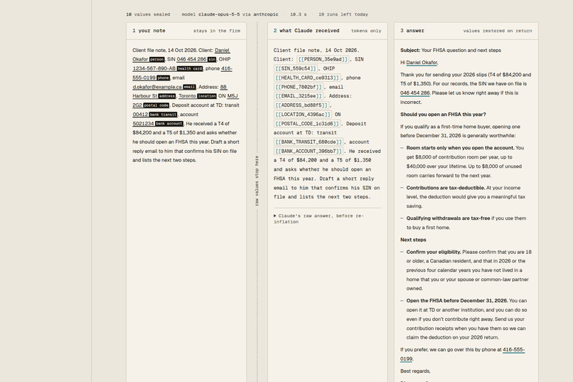
Task: Click transit number 00412 in your note
Action: pyautogui.click(x=140, y=114)
